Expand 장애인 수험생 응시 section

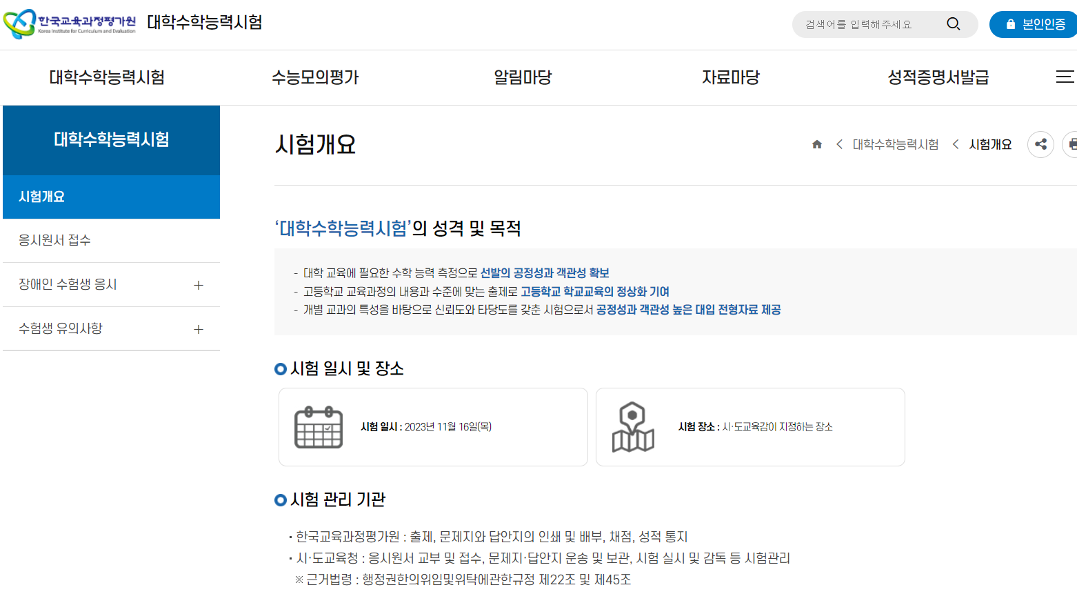pyautogui.click(x=199, y=284)
